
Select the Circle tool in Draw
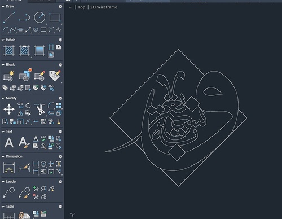(39, 17)
